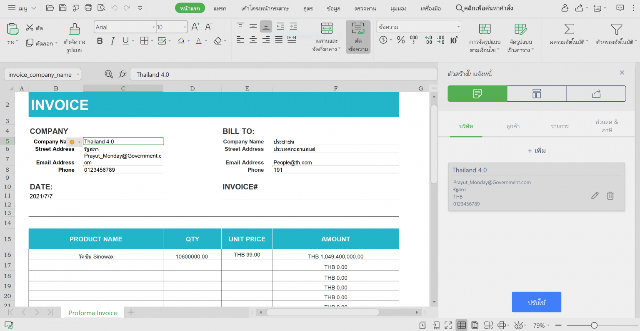Open the Conditional Formatting icon
Viewport: 640px width, 331px height.
pyautogui.click(x=485, y=29)
